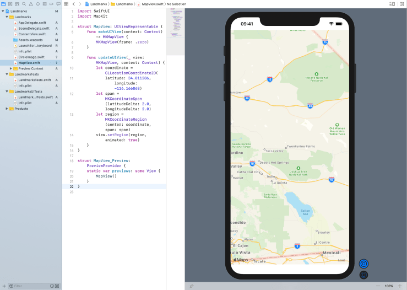Open the related items grid menu

[66, 4]
